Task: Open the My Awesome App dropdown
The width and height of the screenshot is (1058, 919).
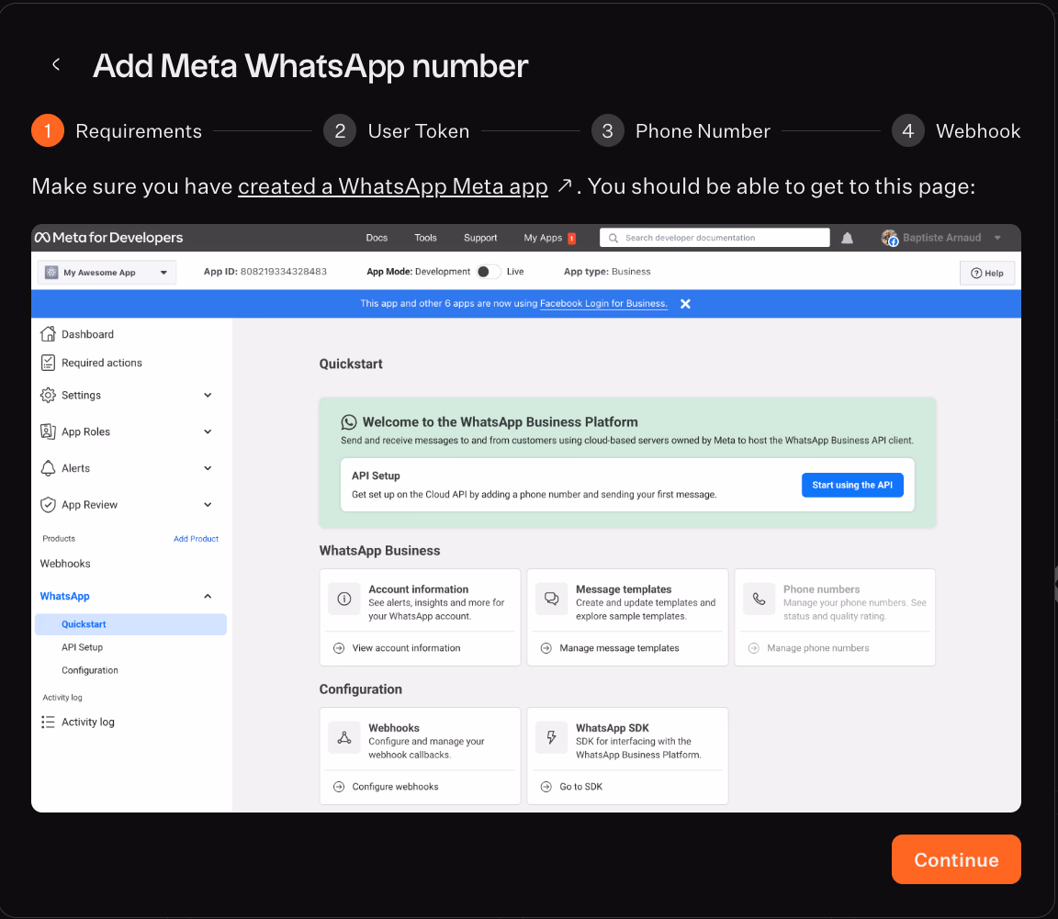Action: coord(107,273)
